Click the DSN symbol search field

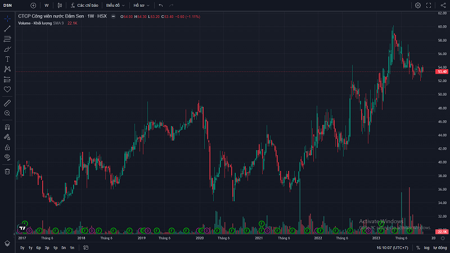coord(8,5)
